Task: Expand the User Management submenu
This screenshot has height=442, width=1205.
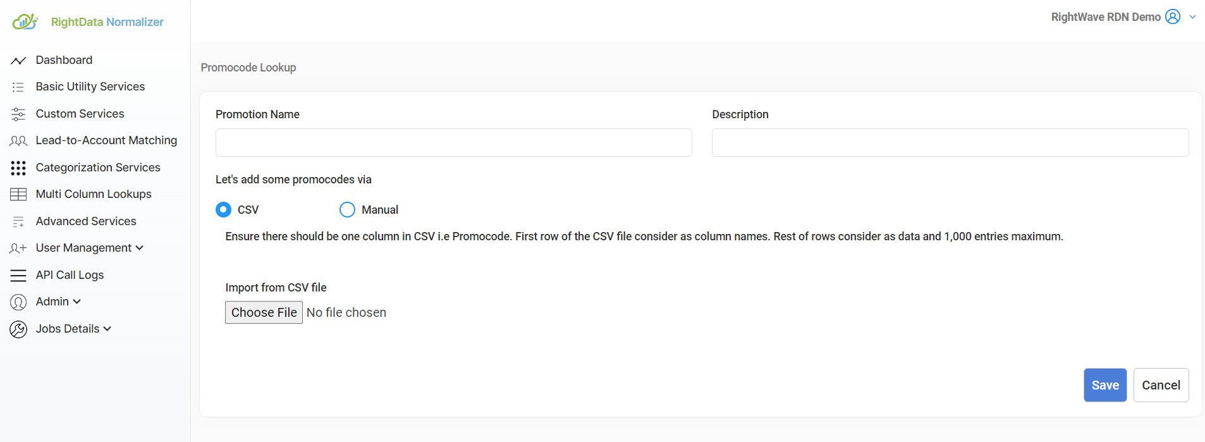Action: pos(90,248)
